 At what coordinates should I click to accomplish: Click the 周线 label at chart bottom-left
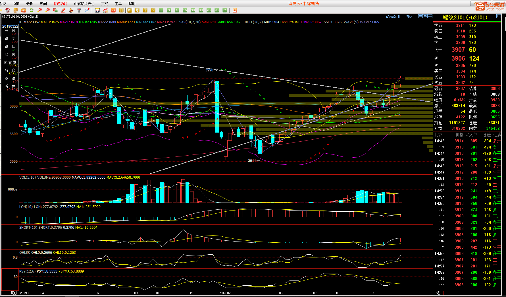click(x=14, y=293)
